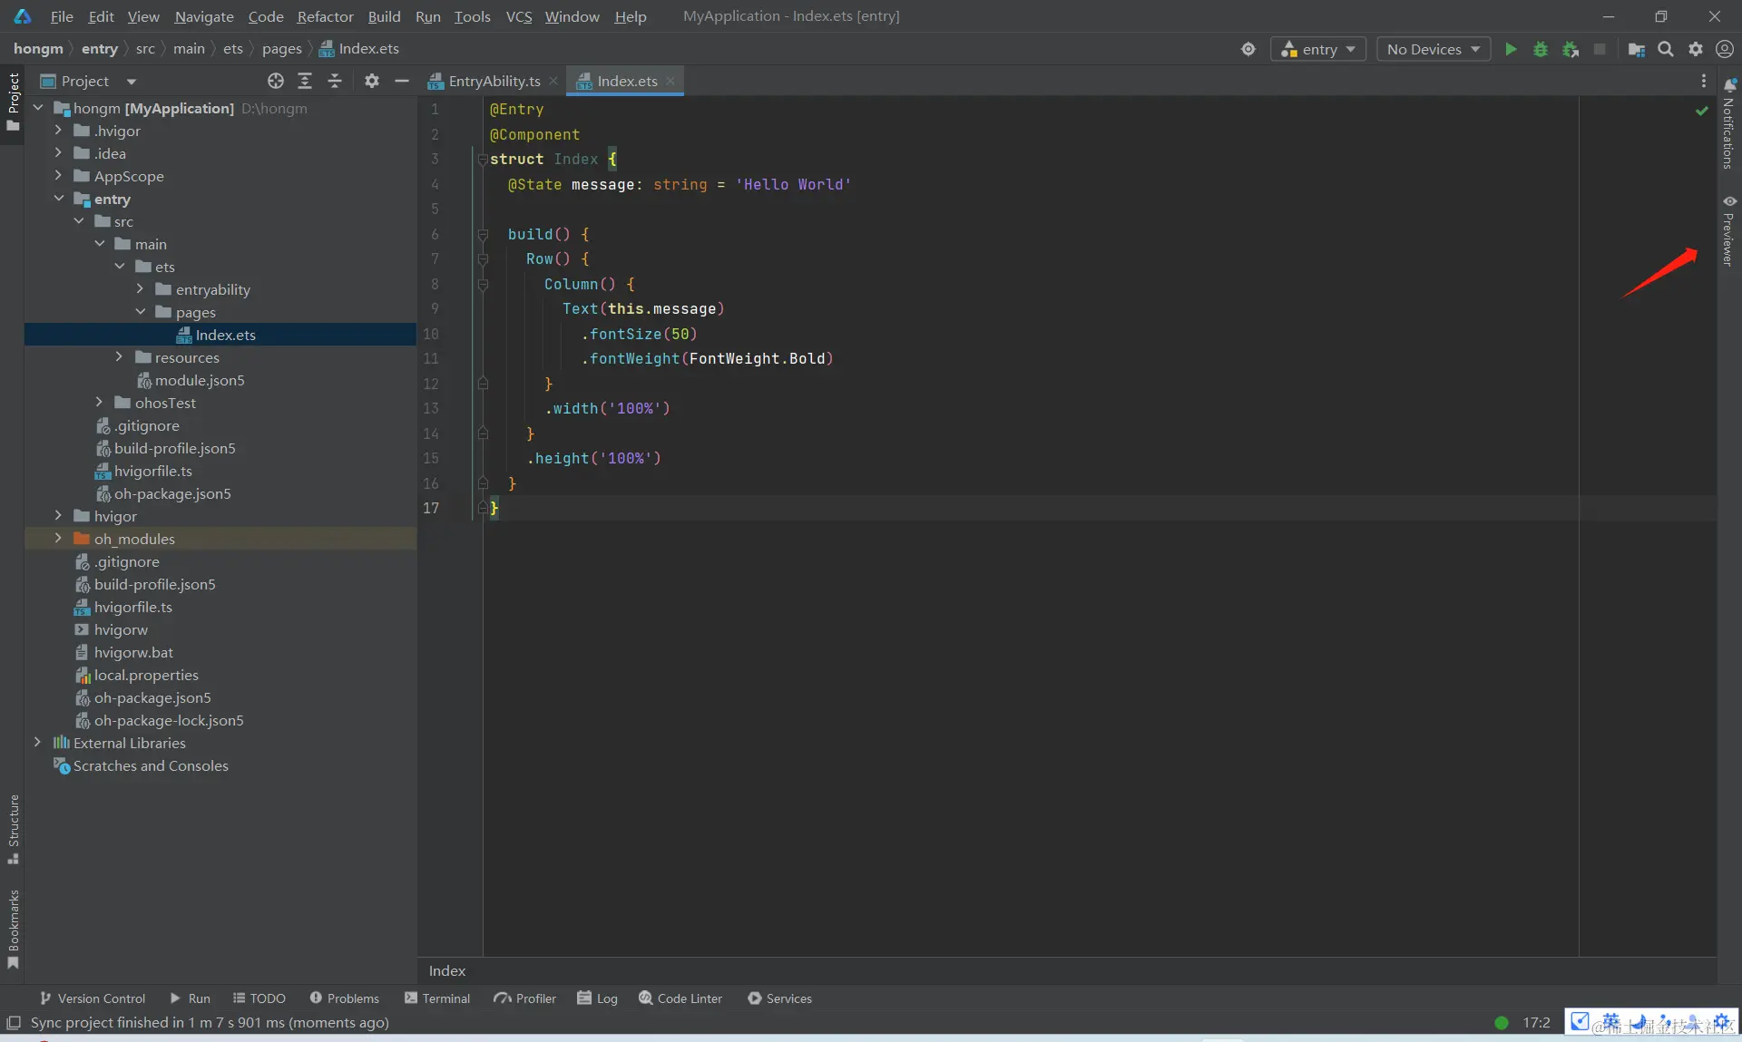The width and height of the screenshot is (1742, 1042).
Task: Open IDE settings gear in top toolbar
Action: [x=1696, y=49]
